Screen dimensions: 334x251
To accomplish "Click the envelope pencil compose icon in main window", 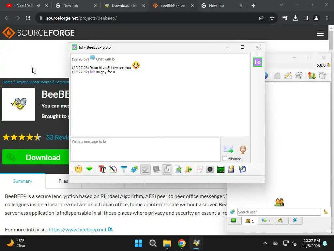I will (x=288, y=75).
